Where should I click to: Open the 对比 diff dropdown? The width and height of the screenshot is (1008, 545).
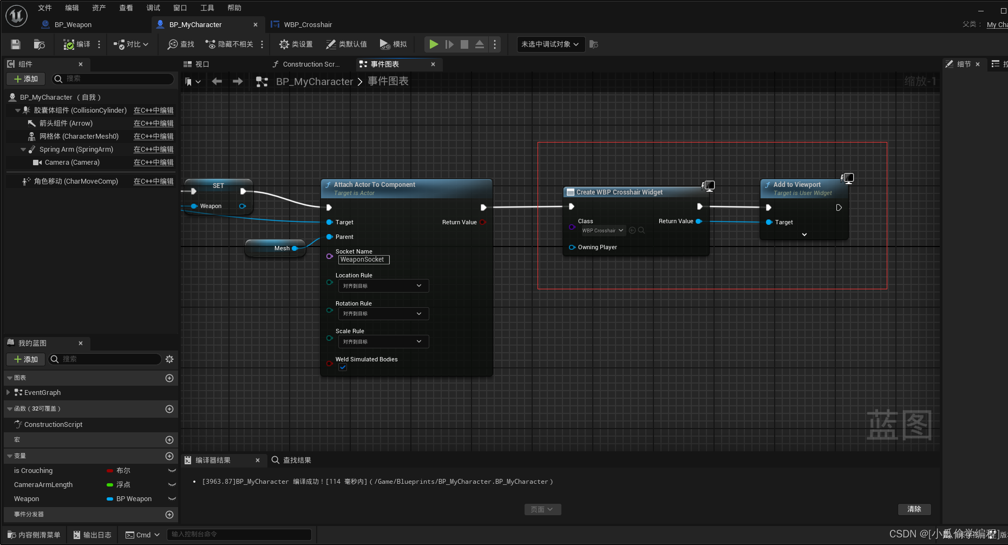130,44
